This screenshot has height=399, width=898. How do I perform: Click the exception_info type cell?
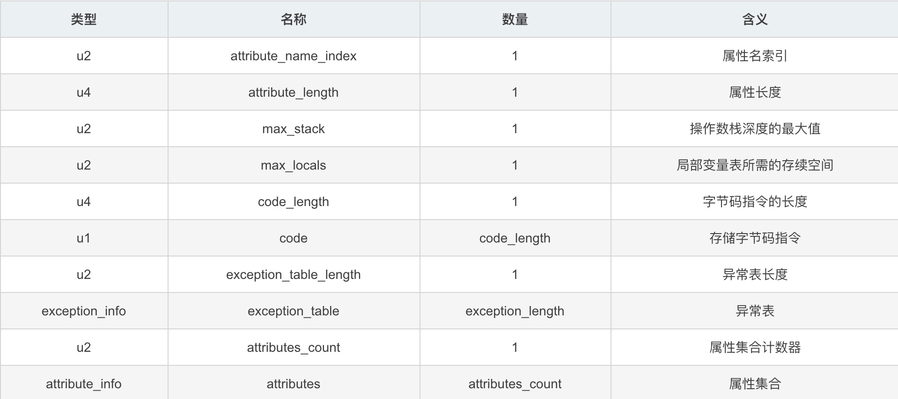pyautogui.click(x=84, y=311)
